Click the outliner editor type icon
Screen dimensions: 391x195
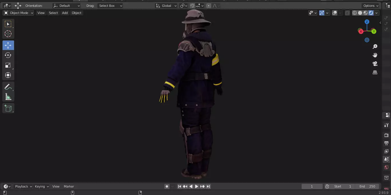click(388, 6)
